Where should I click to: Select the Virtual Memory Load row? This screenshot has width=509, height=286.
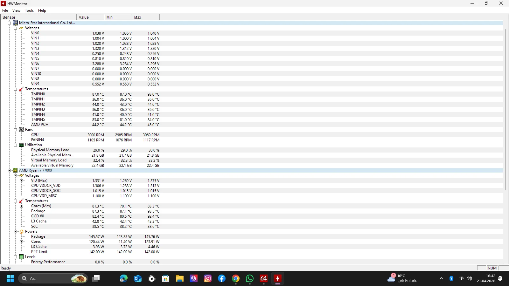[252, 160]
